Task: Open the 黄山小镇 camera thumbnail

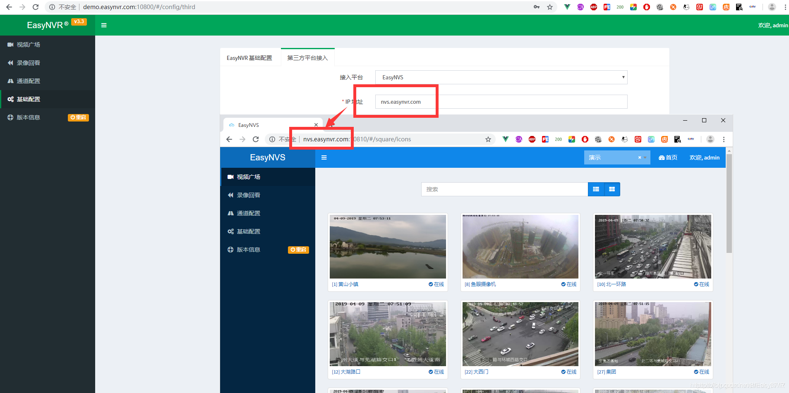Action: pyautogui.click(x=388, y=247)
